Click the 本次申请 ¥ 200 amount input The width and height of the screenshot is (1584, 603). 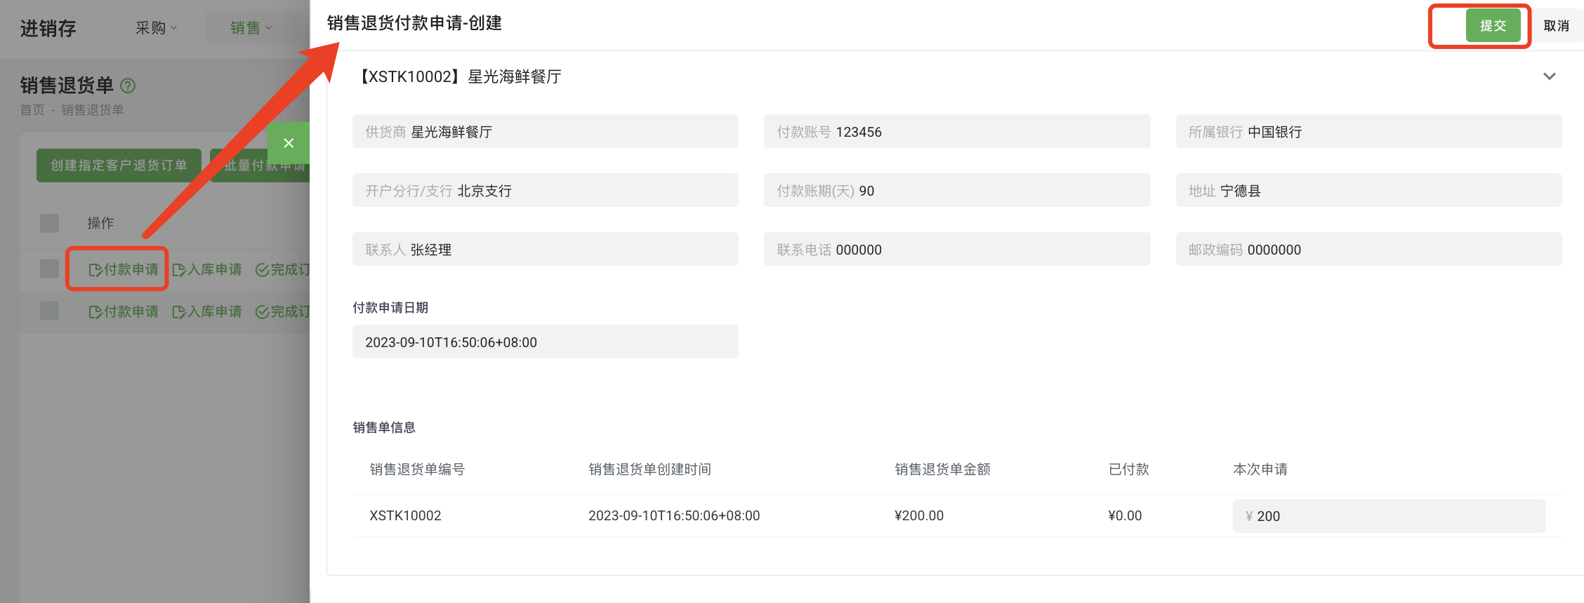click(x=1389, y=516)
